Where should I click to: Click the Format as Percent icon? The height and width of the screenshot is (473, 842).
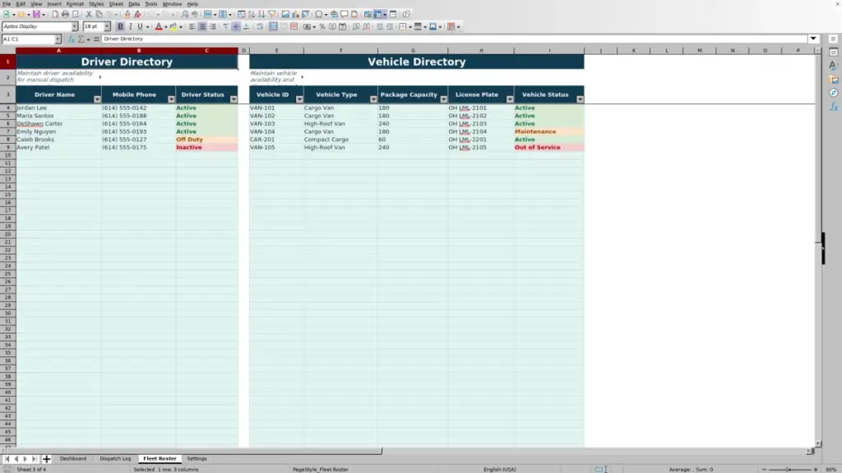[x=322, y=26]
